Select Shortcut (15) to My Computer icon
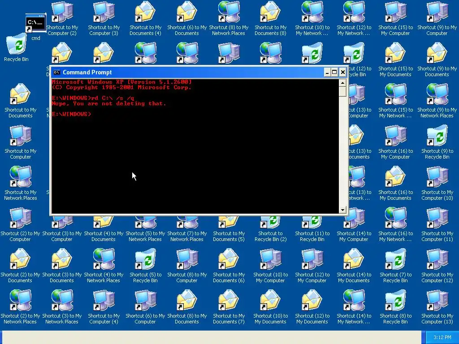The image size is (459, 344). pyautogui.click(x=395, y=12)
